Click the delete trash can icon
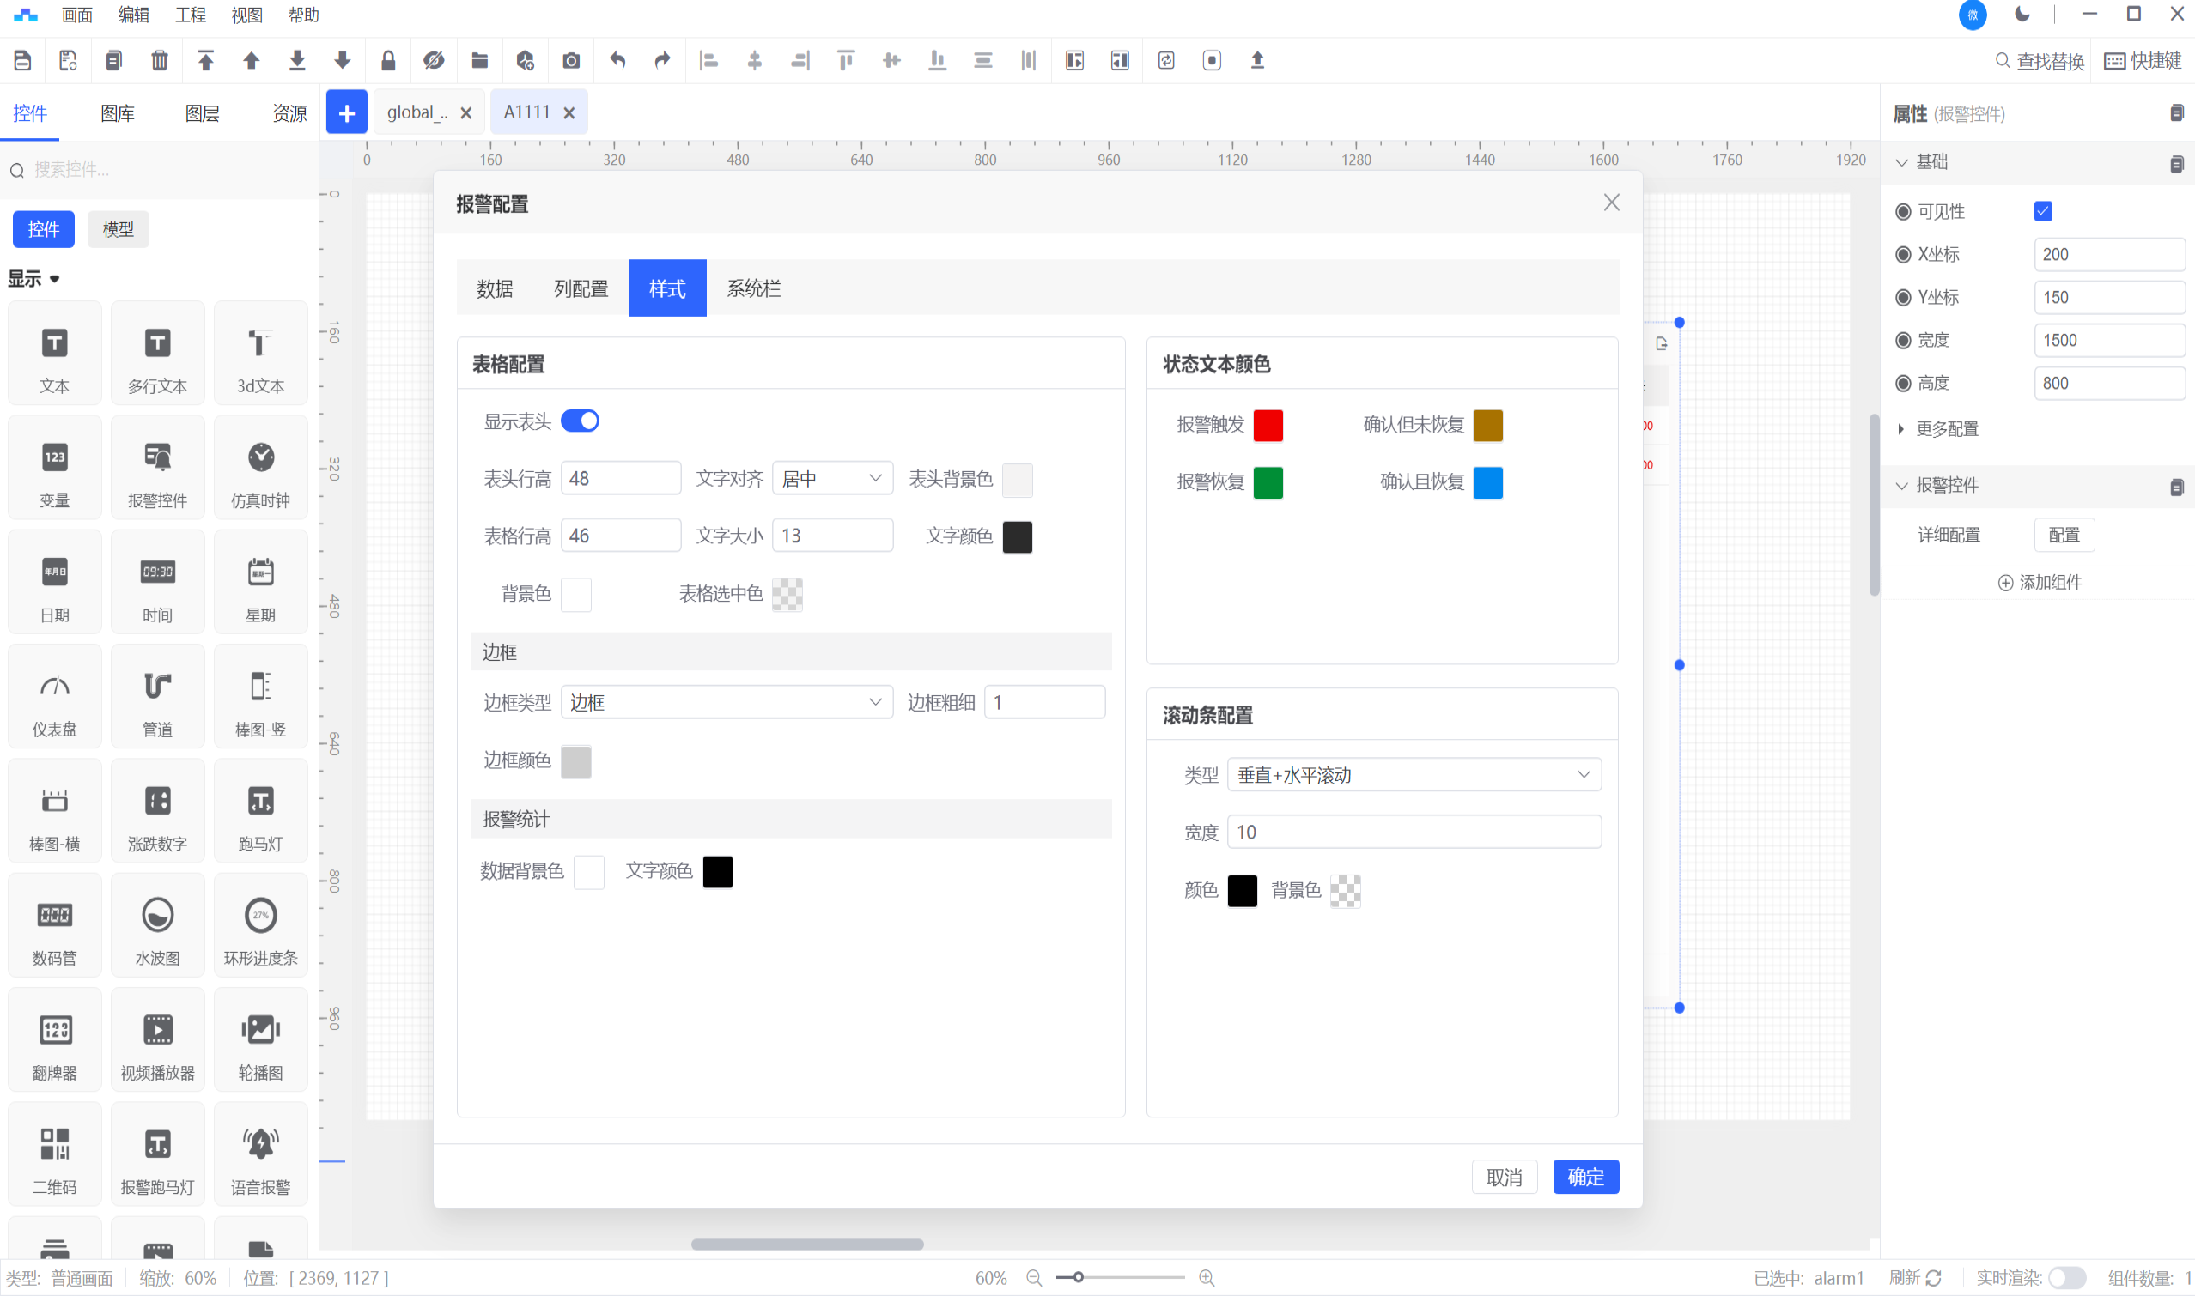The width and height of the screenshot is (2195, 1296). click(x=159, y=60)
